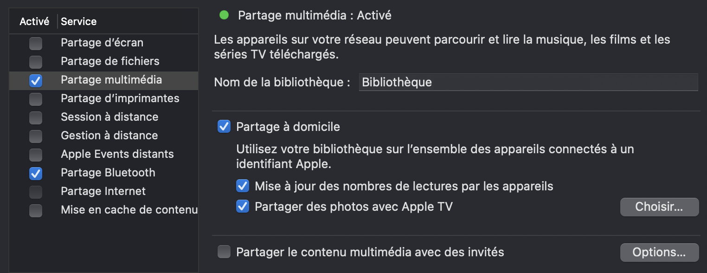Image resolution: width=707 pixels, height=273 pixels.
Task: Disable the Partage Bluetooth checkbox
Action: [36, 173]
